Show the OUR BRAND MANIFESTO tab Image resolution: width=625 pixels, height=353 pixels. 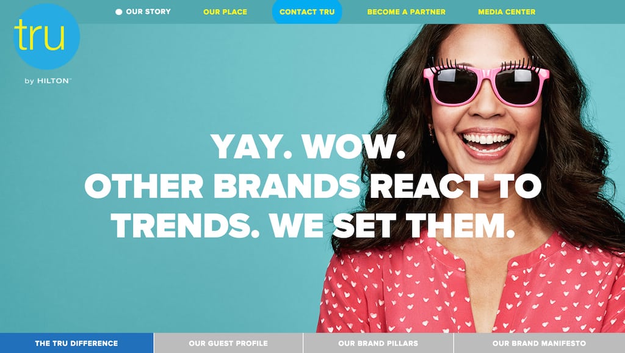click(x=540, y=343)
